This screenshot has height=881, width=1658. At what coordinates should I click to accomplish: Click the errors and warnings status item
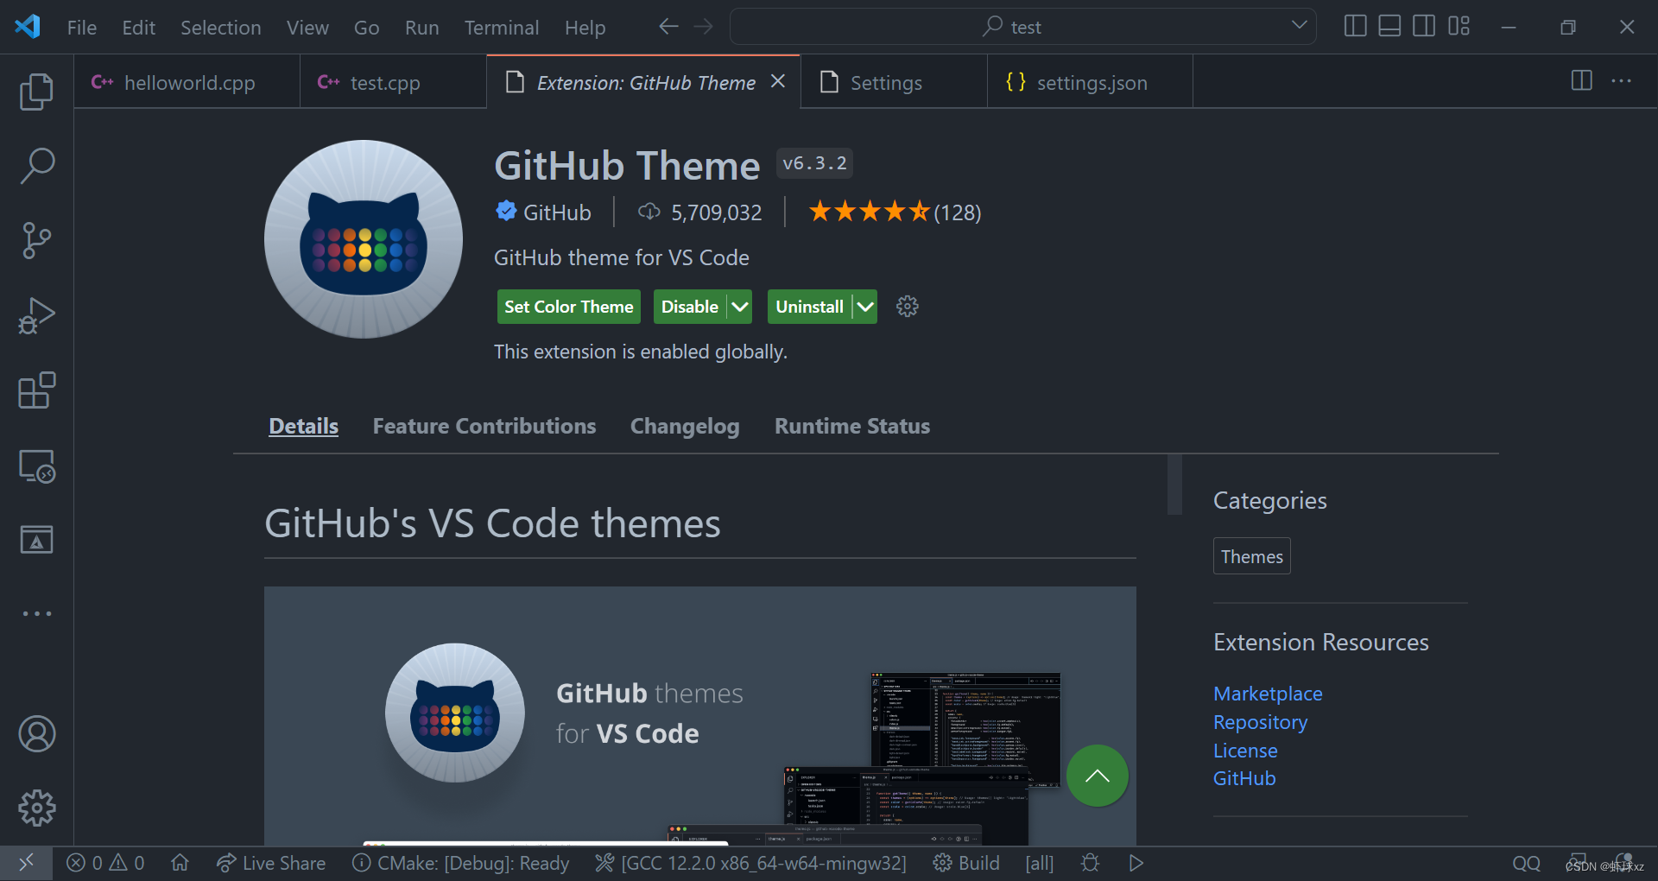pos(105,863)
